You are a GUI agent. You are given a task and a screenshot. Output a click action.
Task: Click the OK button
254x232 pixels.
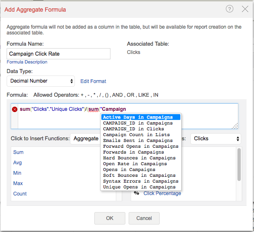110,218
